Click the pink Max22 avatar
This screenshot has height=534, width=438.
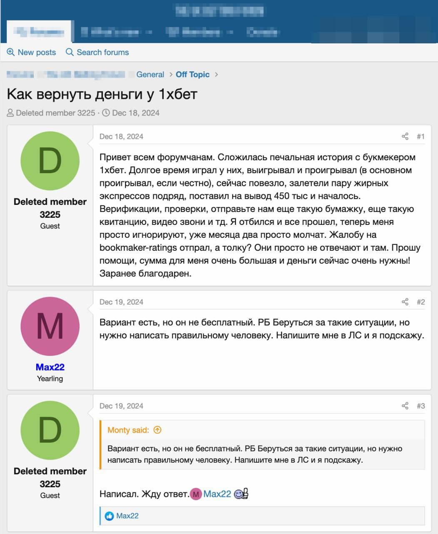tap(50, 326)
